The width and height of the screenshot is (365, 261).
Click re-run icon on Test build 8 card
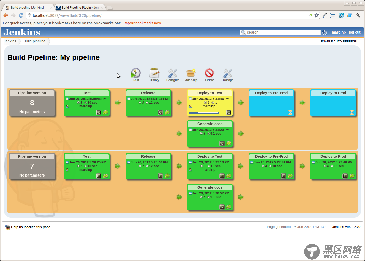click(x=106, y=113)
